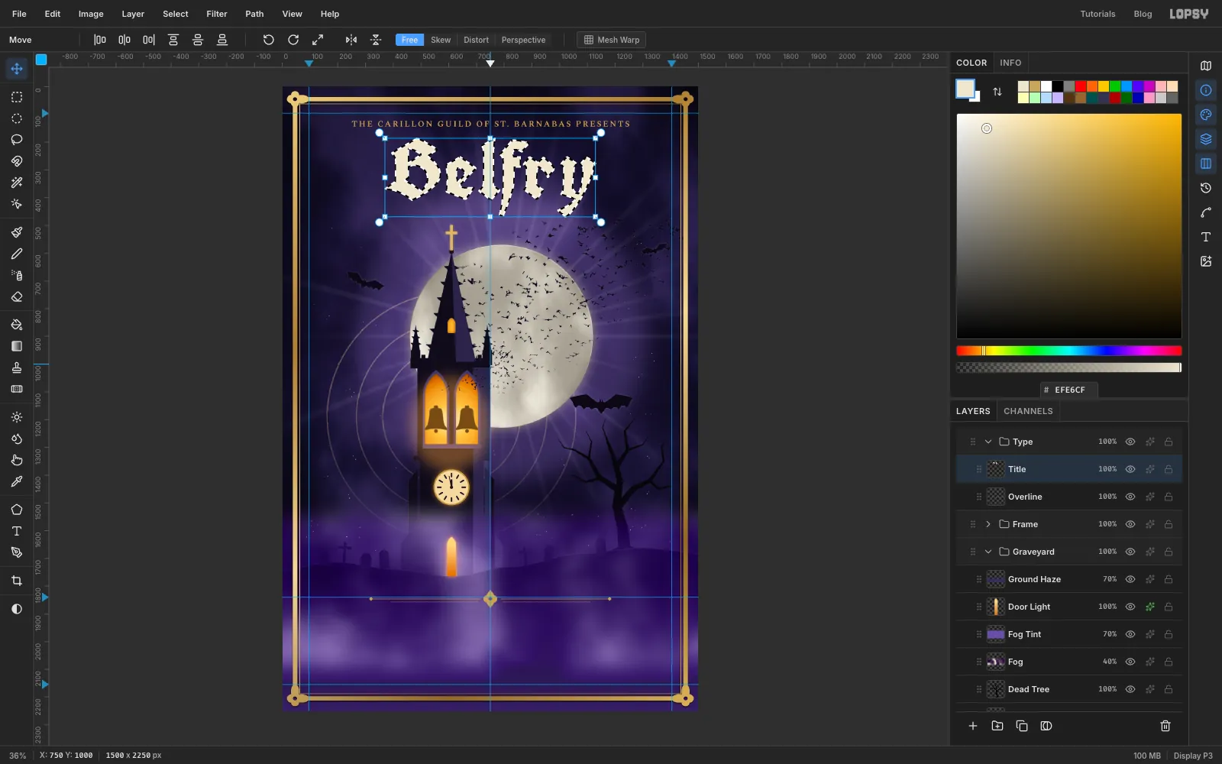Swap foreground and background colors
1222x764 pixels.
point(997,92)
